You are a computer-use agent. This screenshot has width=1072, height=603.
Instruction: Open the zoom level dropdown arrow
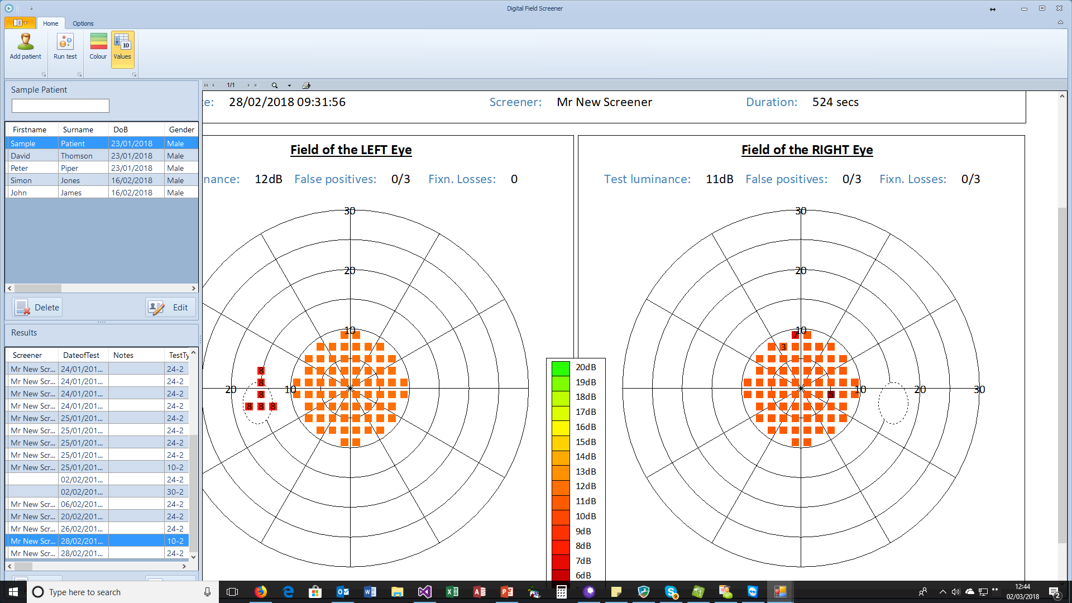[x=289, y=85]
